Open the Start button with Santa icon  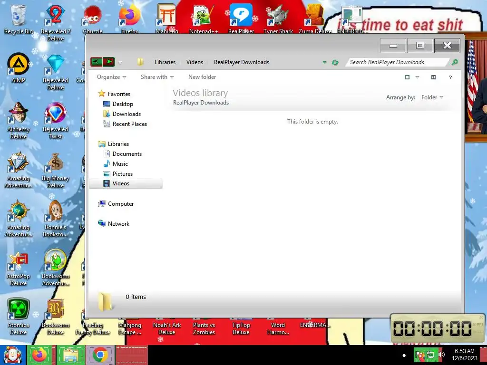click(13, 355)
